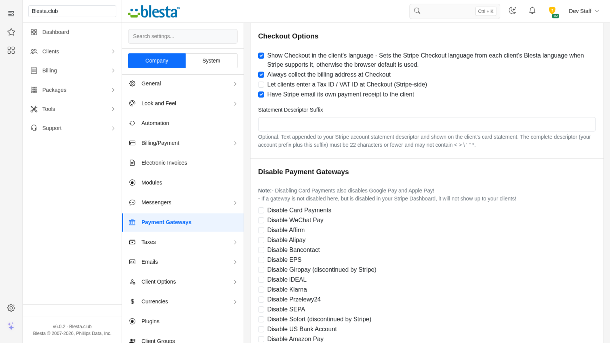Click the Statement Descriptor Suffix field
610x343 pixels.
coord(427,124)
